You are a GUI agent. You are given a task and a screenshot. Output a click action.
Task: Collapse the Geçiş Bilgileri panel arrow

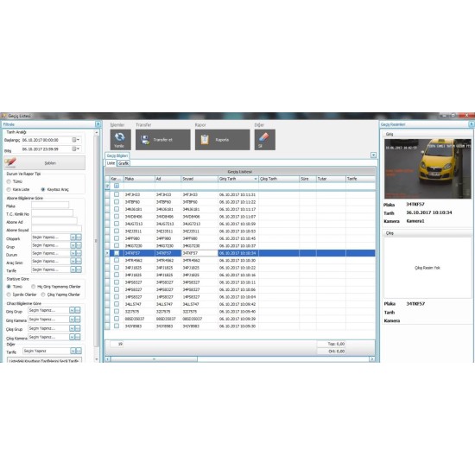(x=373, y=155)
